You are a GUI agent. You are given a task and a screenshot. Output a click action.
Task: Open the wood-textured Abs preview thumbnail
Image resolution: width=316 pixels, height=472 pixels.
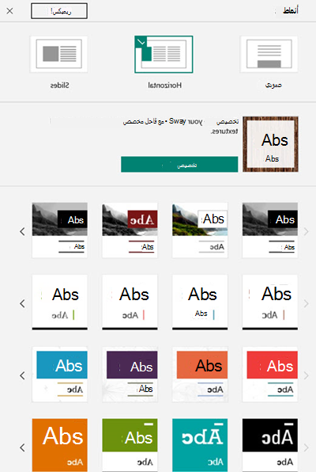(x=270, y=144)
